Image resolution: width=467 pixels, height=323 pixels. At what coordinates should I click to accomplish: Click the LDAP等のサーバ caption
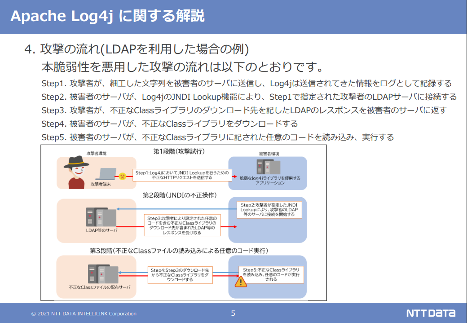(x=101, y=230)
